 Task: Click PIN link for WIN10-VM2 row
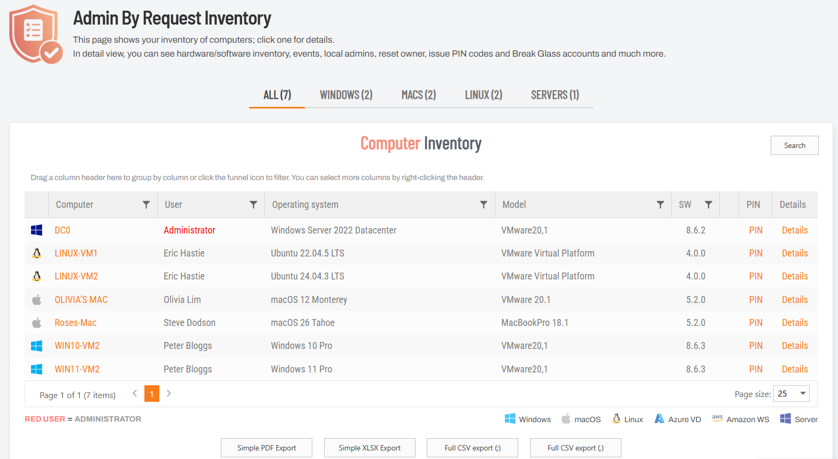point(755,346)
